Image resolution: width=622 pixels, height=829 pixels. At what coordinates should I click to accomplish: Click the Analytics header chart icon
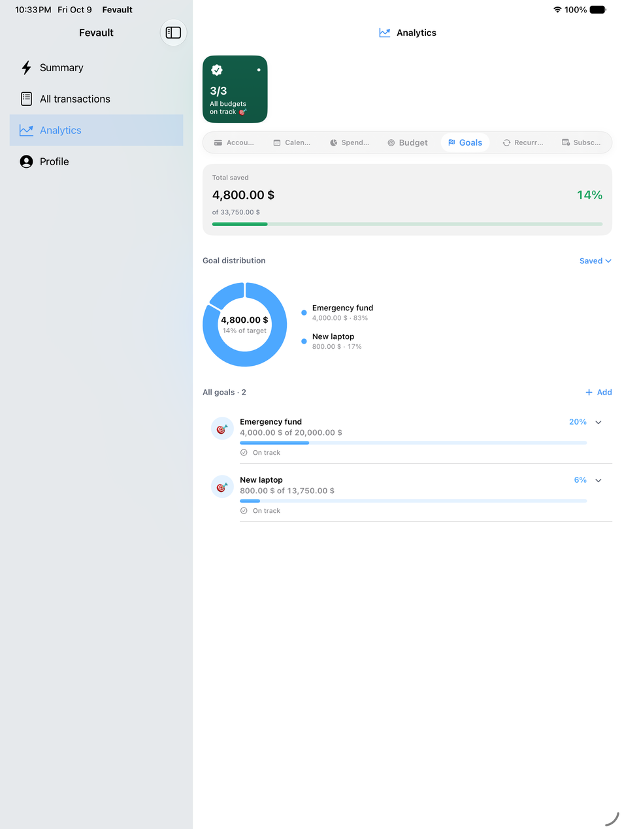[385, 33]
